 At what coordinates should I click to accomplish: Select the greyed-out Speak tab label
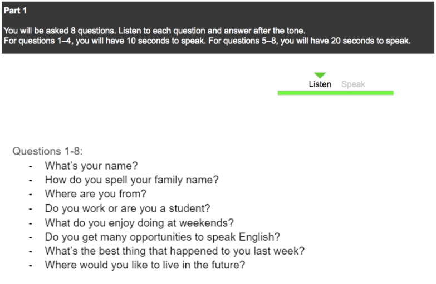353,84
